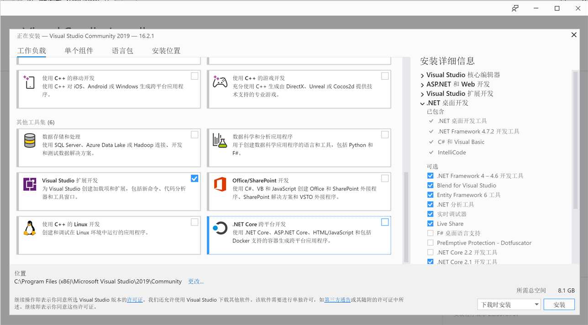Close the installer dialog with X
The height and width of the screenshot is (325, 588).
click(x=574, y=35)
